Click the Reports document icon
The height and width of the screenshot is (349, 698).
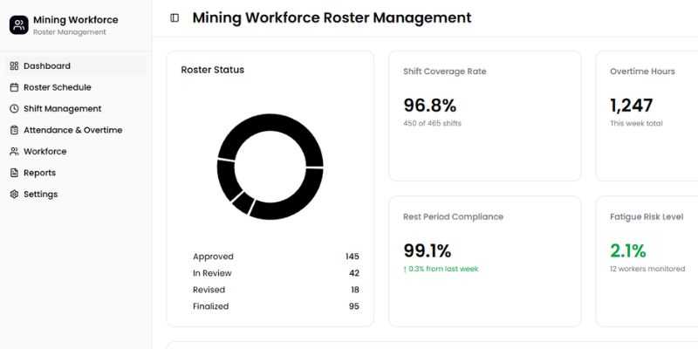click(14, 173)
